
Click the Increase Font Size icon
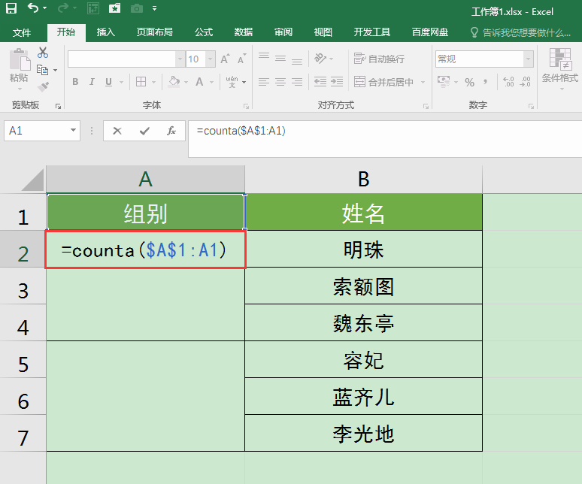point(225,59)
